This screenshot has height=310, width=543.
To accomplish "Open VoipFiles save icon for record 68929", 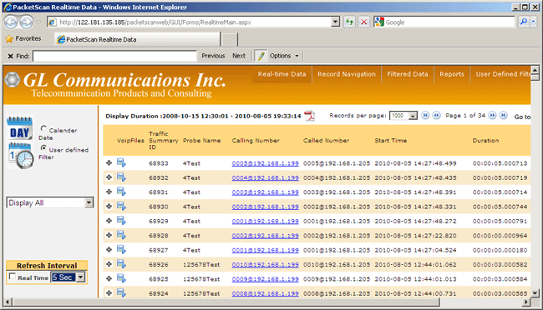I will [121, 221].
